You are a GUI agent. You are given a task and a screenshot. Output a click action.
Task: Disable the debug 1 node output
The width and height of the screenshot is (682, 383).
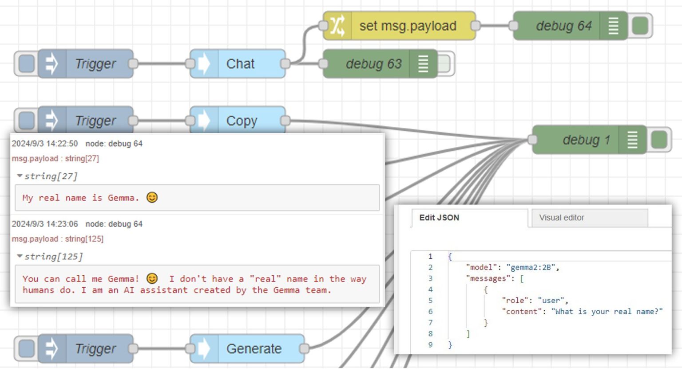pos(659,140)
